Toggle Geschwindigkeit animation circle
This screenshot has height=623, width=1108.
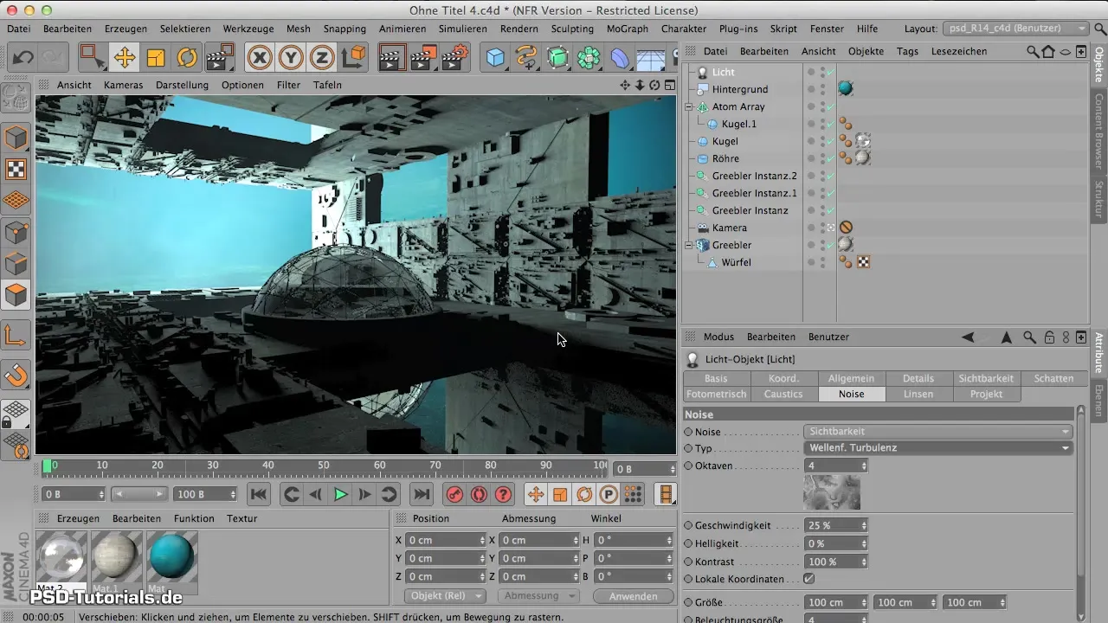coord(689,525)
